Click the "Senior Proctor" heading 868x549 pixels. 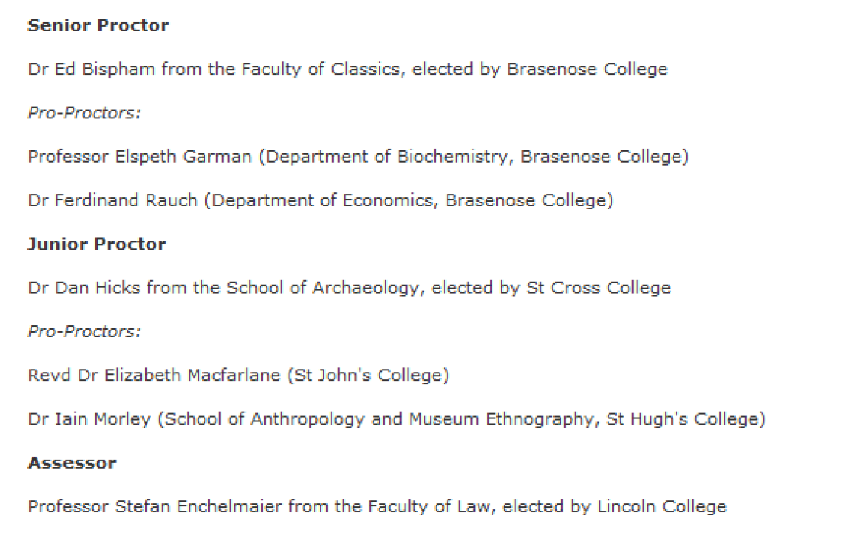[98, 25]
